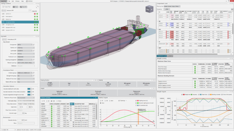Click Sagging moment status check icon
The image size is (234, 131).
tap(195, 82)
